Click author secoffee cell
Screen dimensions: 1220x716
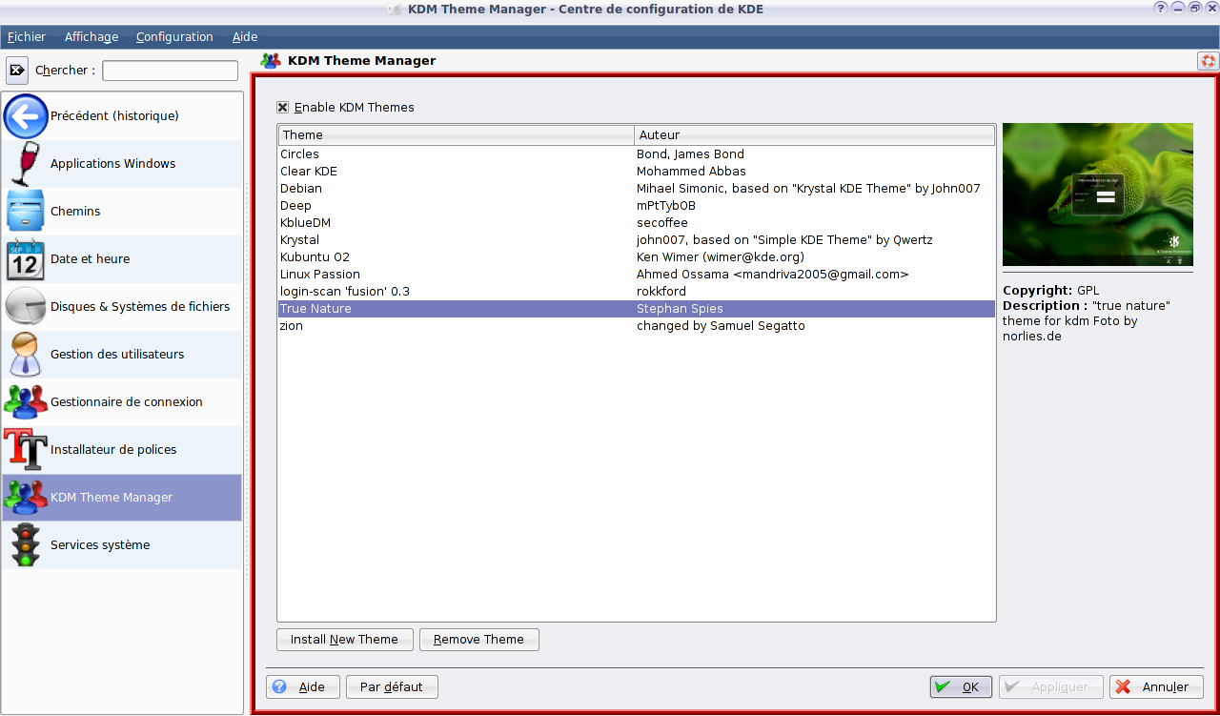[x=661, y=223]
